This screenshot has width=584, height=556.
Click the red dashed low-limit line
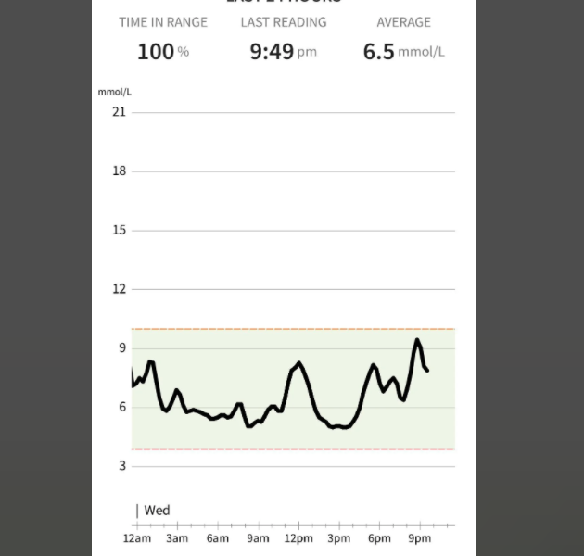click(x=293, y=449)
